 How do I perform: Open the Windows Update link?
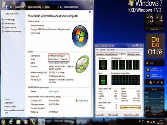point(10,107)
